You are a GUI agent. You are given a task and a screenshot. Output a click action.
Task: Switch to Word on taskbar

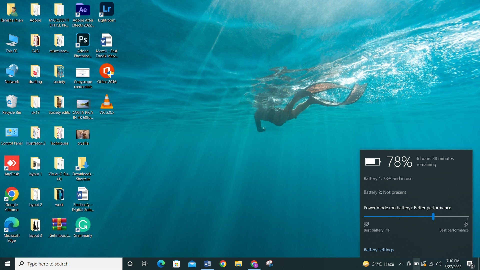coord(207,264)
